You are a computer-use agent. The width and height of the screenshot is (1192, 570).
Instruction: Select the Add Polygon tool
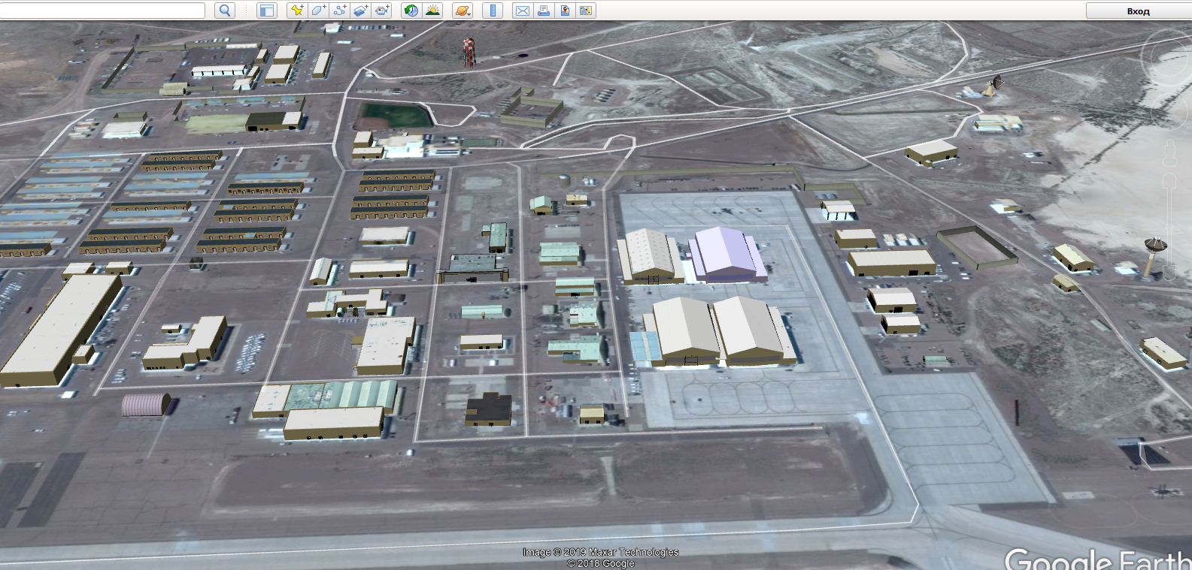pyautogui.click(x=318, y=11)
